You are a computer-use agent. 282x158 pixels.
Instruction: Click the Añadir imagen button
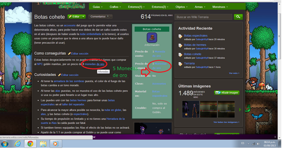pos(227,93)
